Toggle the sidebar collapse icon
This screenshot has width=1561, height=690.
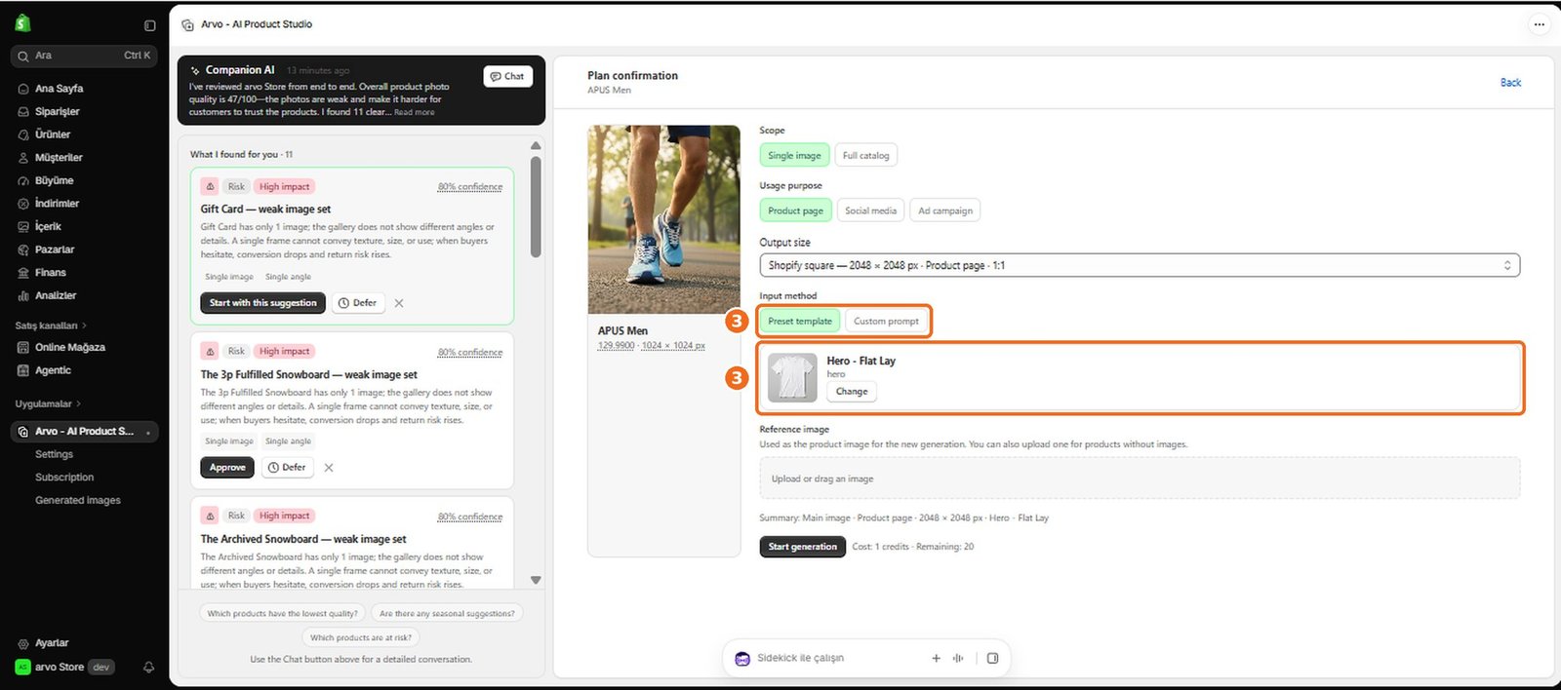point(149,25)
